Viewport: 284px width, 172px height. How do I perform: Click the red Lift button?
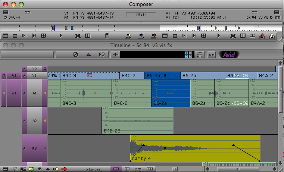click(x=262, y=36)
